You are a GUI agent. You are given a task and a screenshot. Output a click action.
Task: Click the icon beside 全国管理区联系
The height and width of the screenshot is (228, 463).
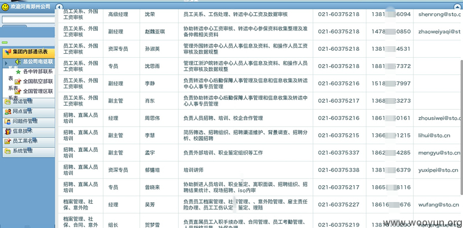pos(18,91)
